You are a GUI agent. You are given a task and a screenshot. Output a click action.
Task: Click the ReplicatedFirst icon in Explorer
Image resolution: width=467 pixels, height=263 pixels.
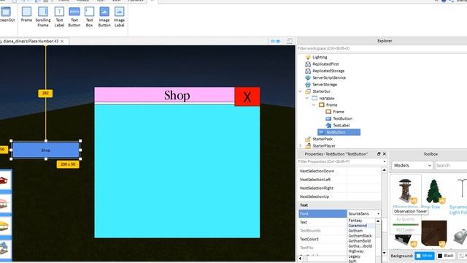(x=308, y=64)
